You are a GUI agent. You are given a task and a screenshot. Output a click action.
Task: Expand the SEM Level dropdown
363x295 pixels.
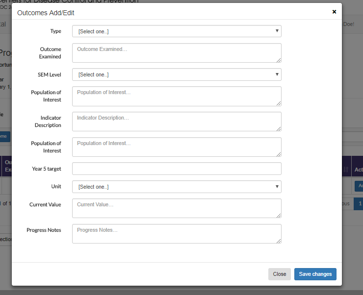[177, 74]
